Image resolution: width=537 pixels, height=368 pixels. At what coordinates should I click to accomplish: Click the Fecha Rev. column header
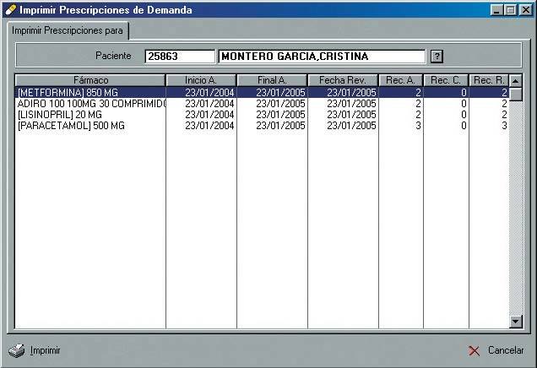point(343,80)
